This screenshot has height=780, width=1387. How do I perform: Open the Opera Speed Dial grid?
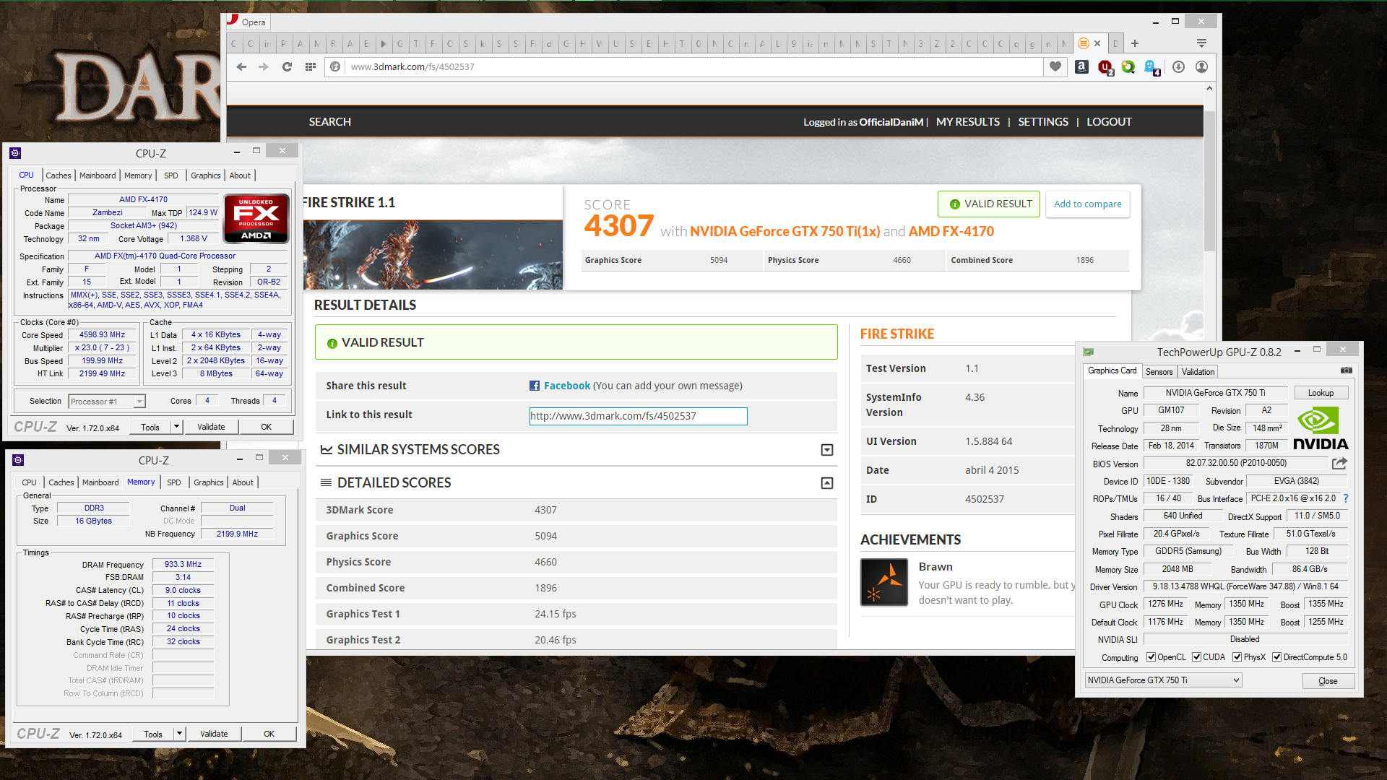pyautogui.click(x=311, y=66)
